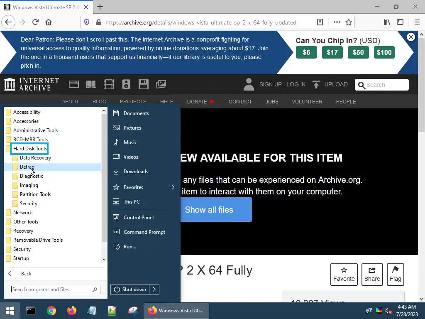
Task: Open the Archive video film icon
Action: (109, 84)
